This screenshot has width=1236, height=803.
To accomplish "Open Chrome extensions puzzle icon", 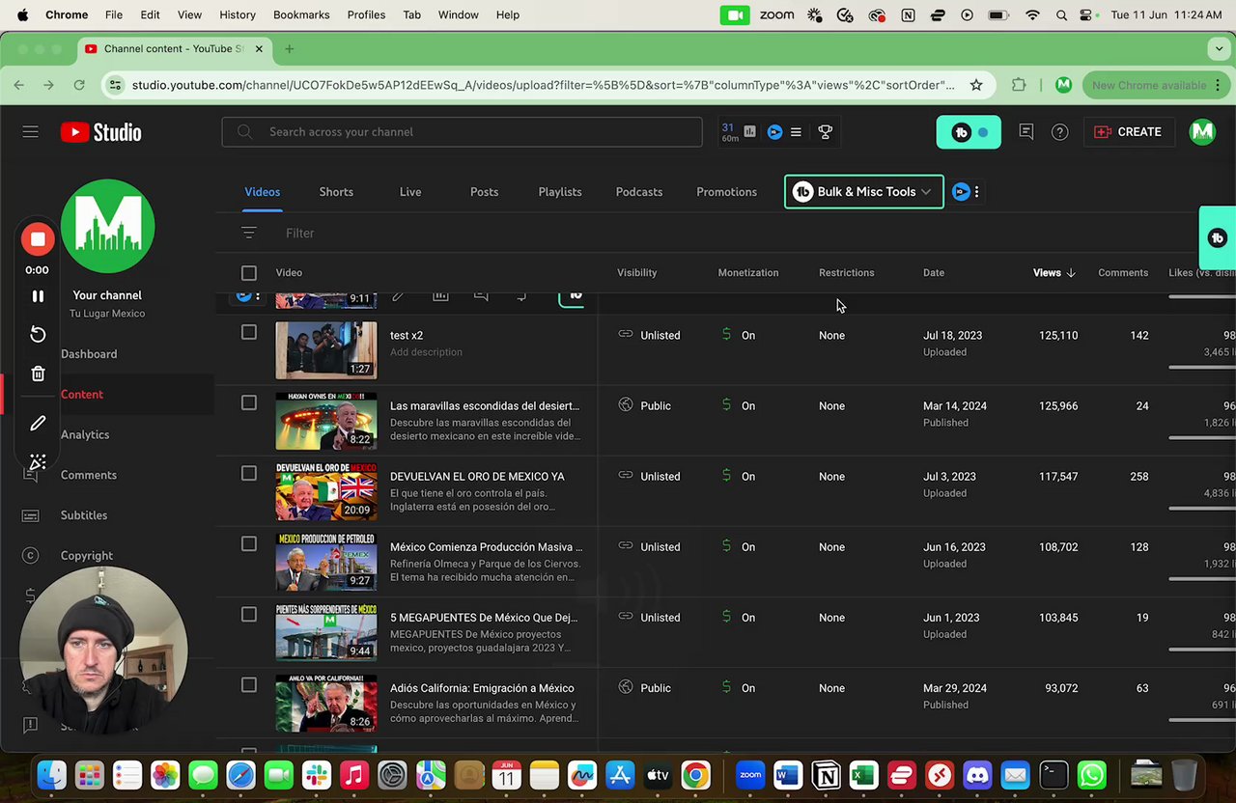I will coord(1019,85).
